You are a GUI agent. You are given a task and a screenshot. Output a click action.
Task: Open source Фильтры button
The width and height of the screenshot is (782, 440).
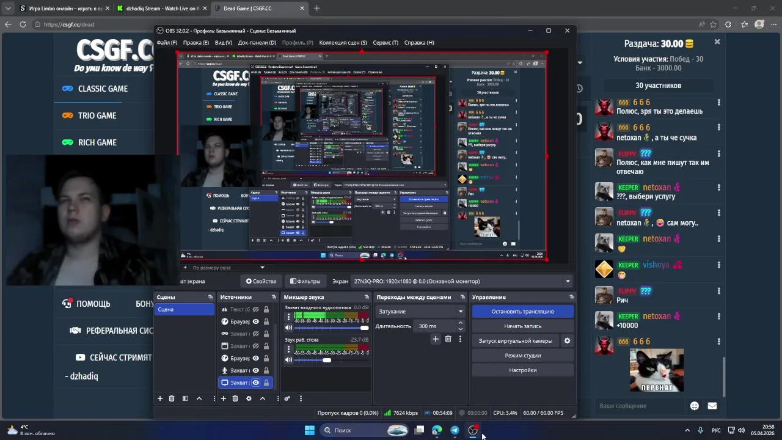(305, 281)
